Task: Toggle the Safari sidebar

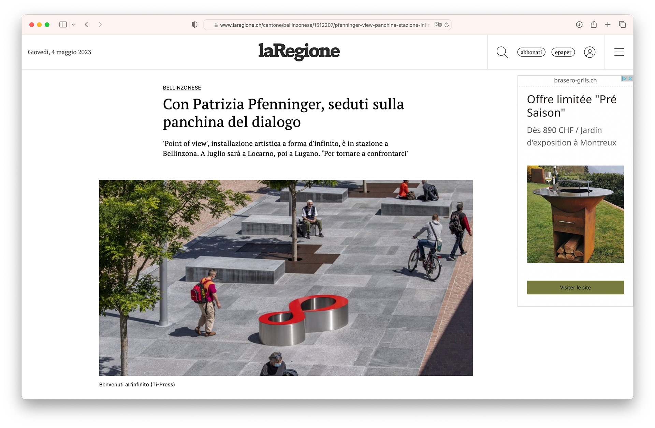Action: [x=63, y=25]
